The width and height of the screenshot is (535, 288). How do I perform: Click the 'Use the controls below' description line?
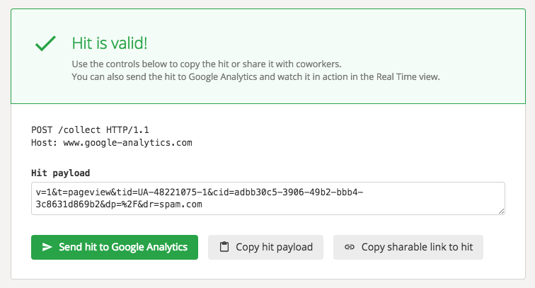207,64
